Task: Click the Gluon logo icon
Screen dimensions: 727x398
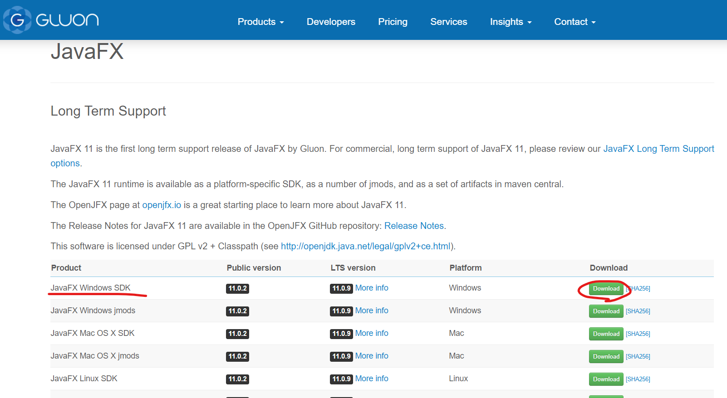Action: click(x=17, y=20)
